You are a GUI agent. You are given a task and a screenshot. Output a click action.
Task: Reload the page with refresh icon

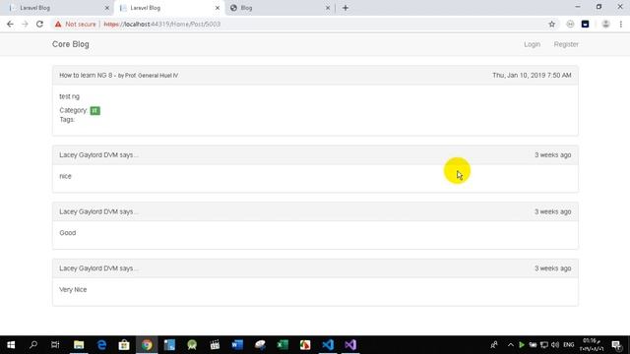tap(39, 24)
